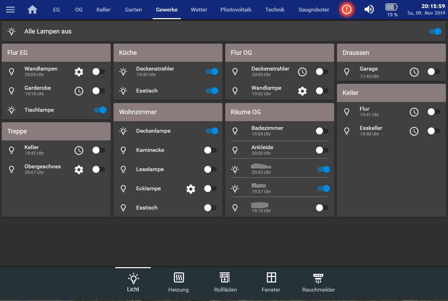Open Wandlampen gear settings in Flur EG
The image size is (448, 301).
tap(79, 72)
